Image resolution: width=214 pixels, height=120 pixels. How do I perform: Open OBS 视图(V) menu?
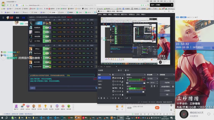[110, 14]
